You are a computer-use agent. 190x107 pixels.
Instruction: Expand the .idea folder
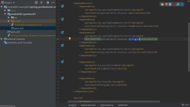[x=5, y=10]
